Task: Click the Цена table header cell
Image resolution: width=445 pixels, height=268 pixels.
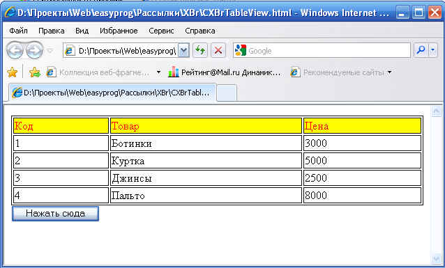Action: (x=362, y=126)
